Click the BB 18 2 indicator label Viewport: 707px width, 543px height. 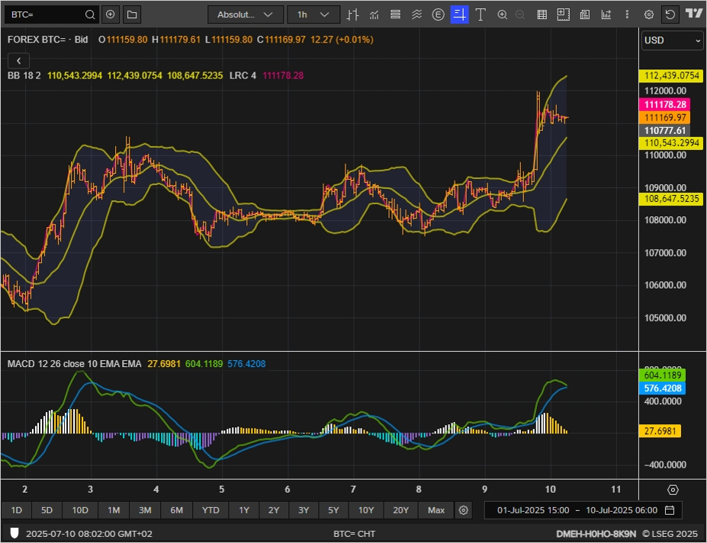point(24,75)
